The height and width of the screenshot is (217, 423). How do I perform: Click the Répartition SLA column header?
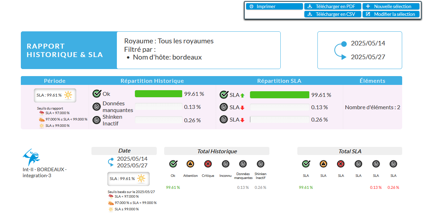(x=279, y=81)
